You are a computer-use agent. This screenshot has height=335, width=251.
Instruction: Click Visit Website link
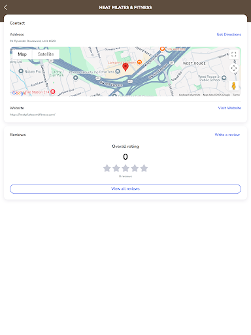click(229, 108)
